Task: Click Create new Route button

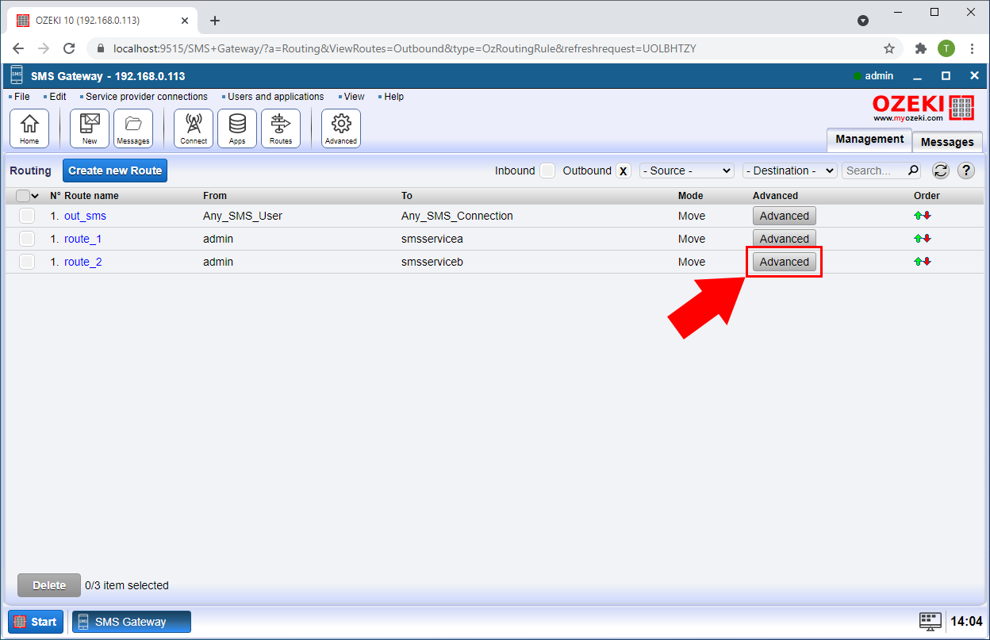Action: tap(115, 171)
